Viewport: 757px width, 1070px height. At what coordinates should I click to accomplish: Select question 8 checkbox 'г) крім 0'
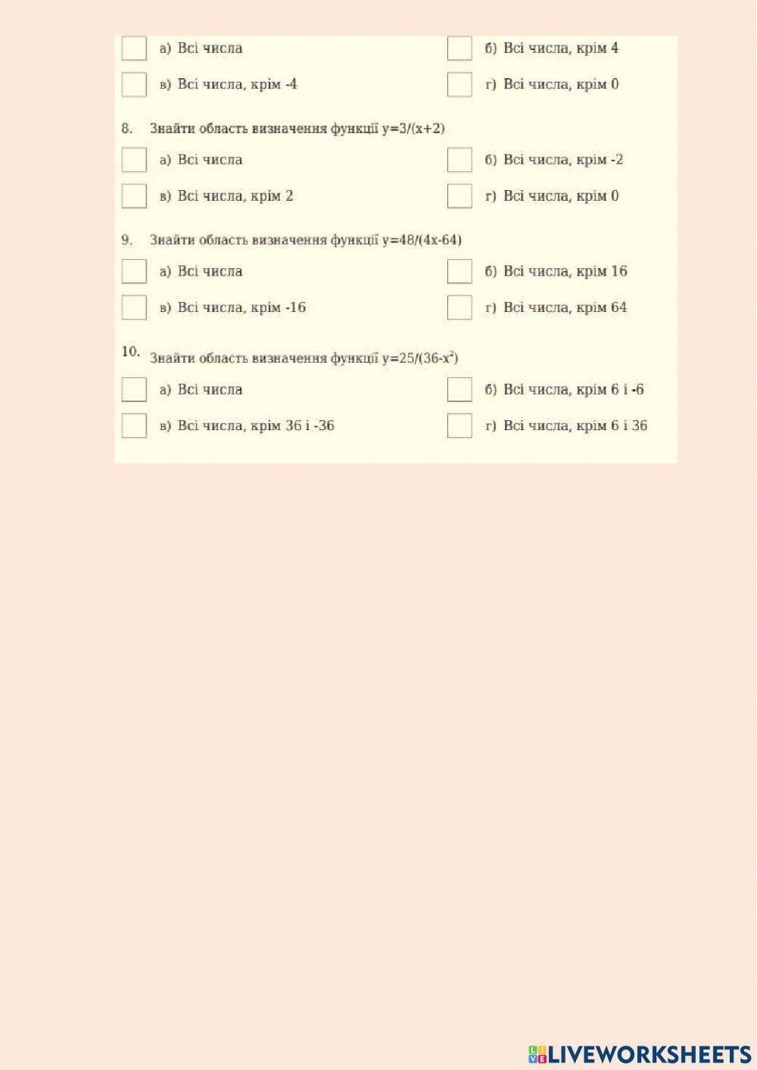point(459,196)
